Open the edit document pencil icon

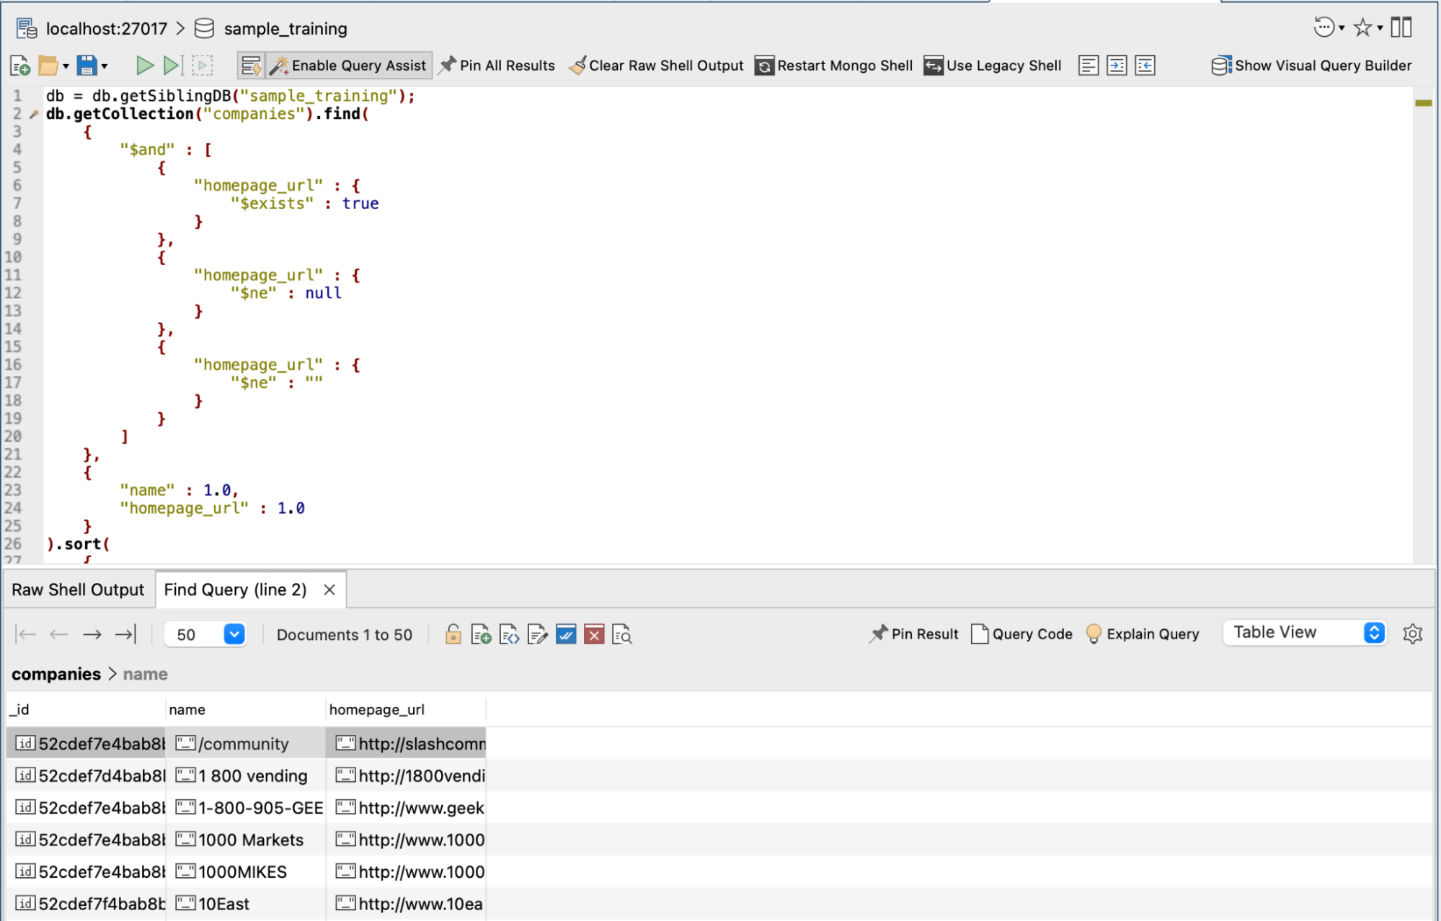pos(537,634)
